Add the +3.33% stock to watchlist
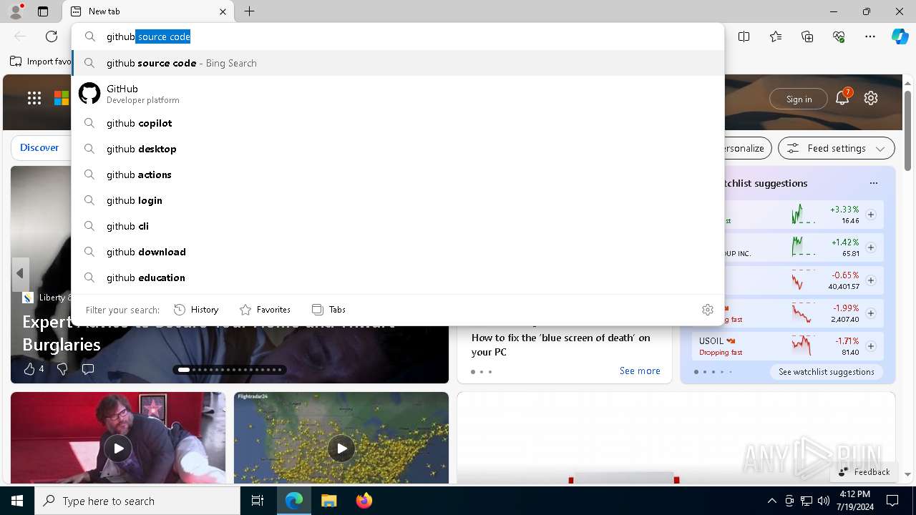The image size is (916, 515). tap(871, 215)
